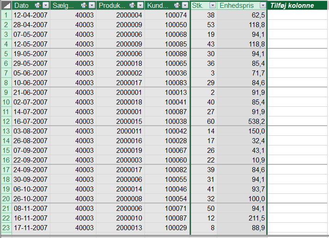
Task: Click product cell 2000011
Action: (x=120, y=131)
